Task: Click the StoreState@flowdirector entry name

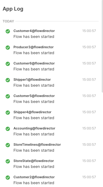Action: click(x=34, y=161)
